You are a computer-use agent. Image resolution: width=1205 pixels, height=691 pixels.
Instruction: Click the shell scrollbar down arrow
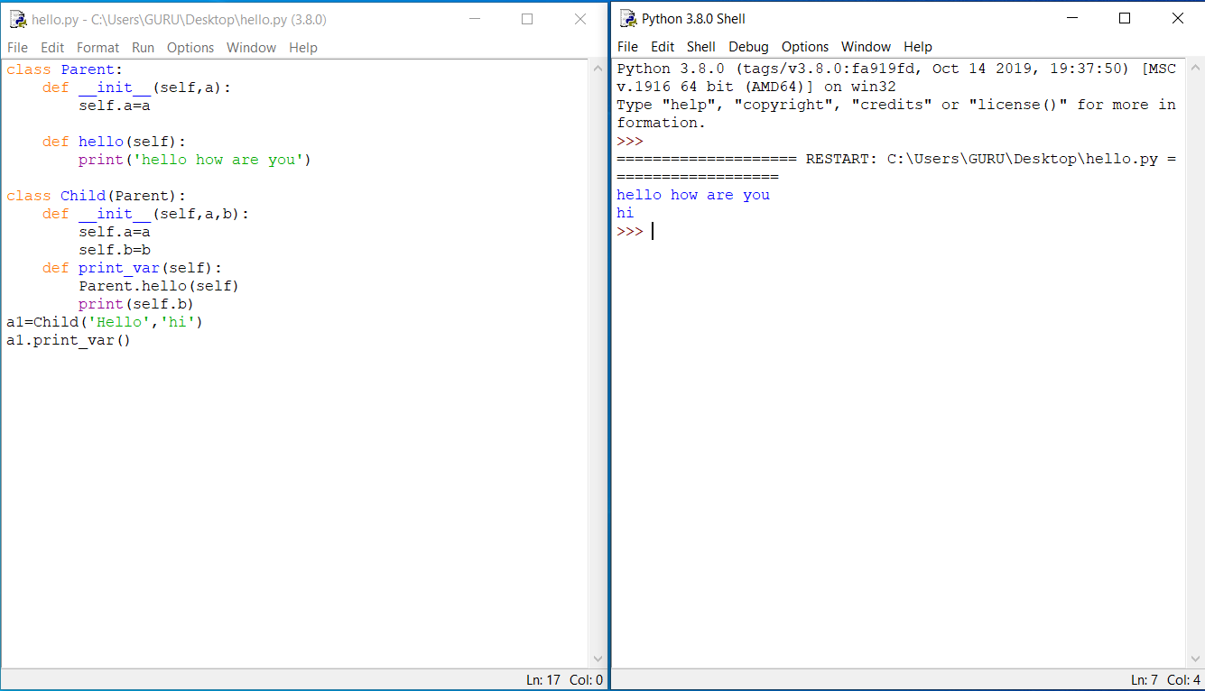[1198, 658]
